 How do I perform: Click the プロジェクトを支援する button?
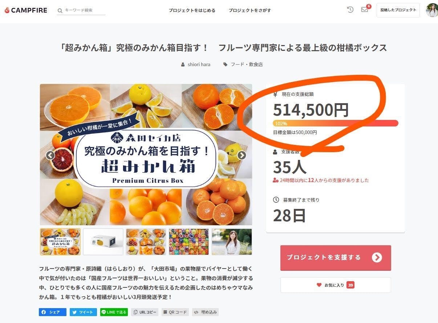tap(336, 258)
